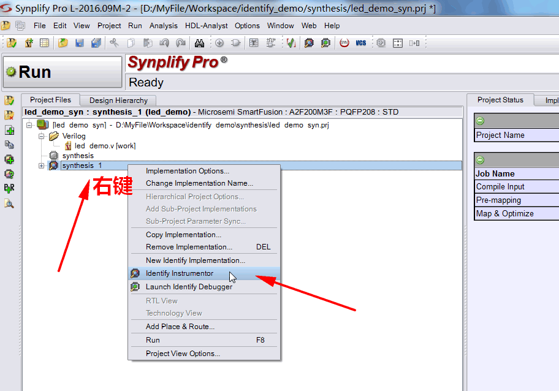Collapse the Project Name status section
This screenshot has height=391, width=559.
[x=480, y=121]
